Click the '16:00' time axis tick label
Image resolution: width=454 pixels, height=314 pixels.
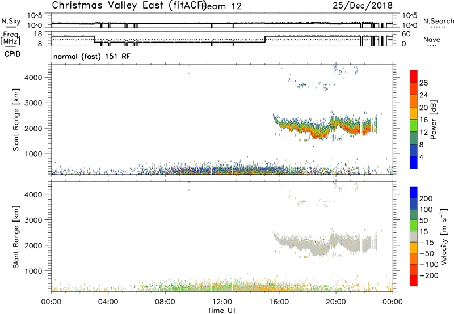tap(279, 302)
